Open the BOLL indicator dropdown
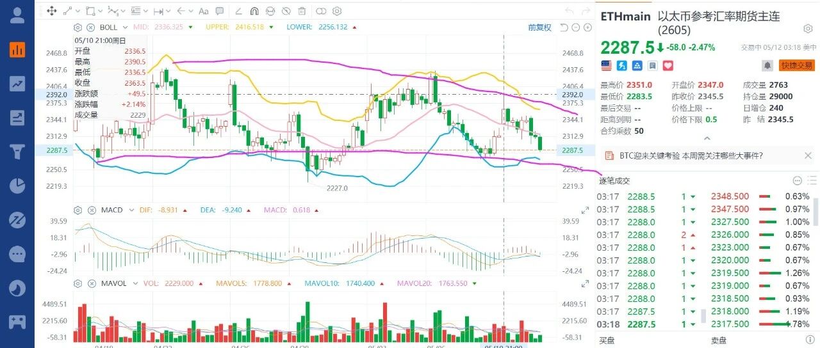The image size is (820, 348). point(126,28)
